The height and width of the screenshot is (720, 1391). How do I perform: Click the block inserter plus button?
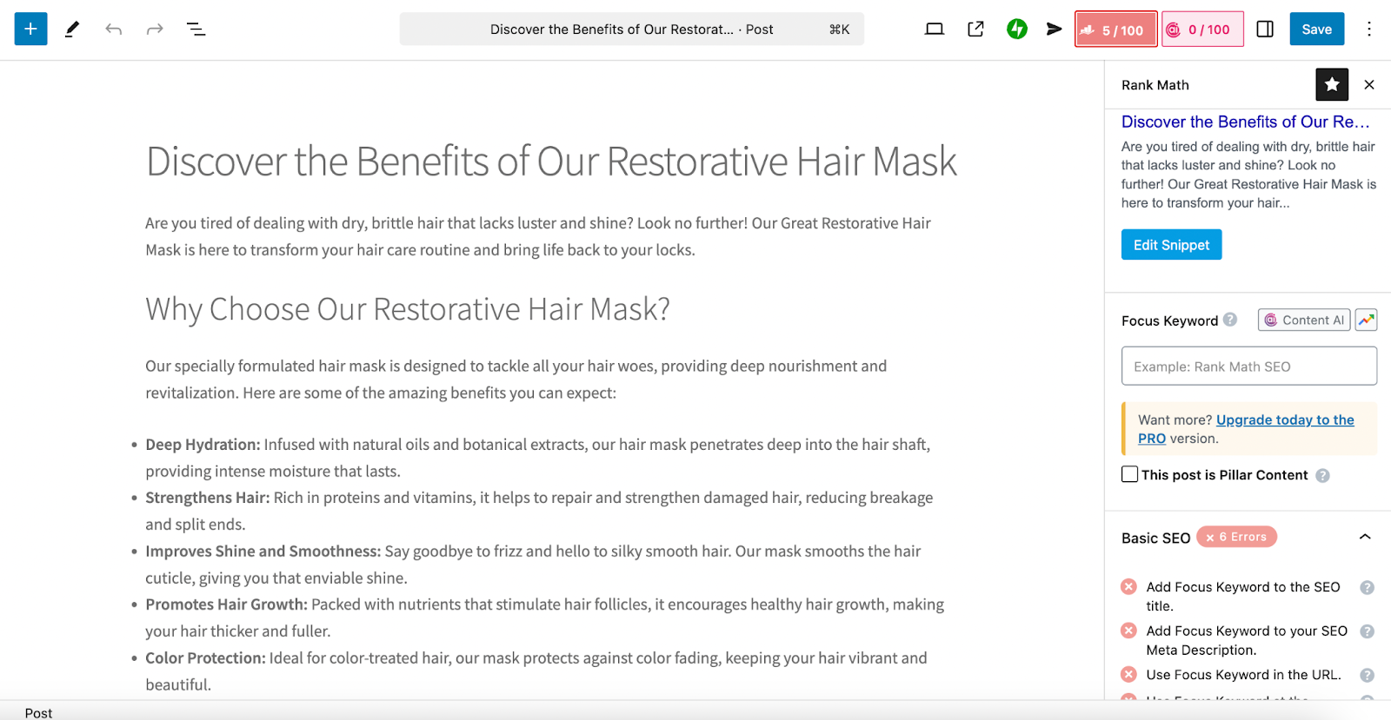[x=30, y=29]
